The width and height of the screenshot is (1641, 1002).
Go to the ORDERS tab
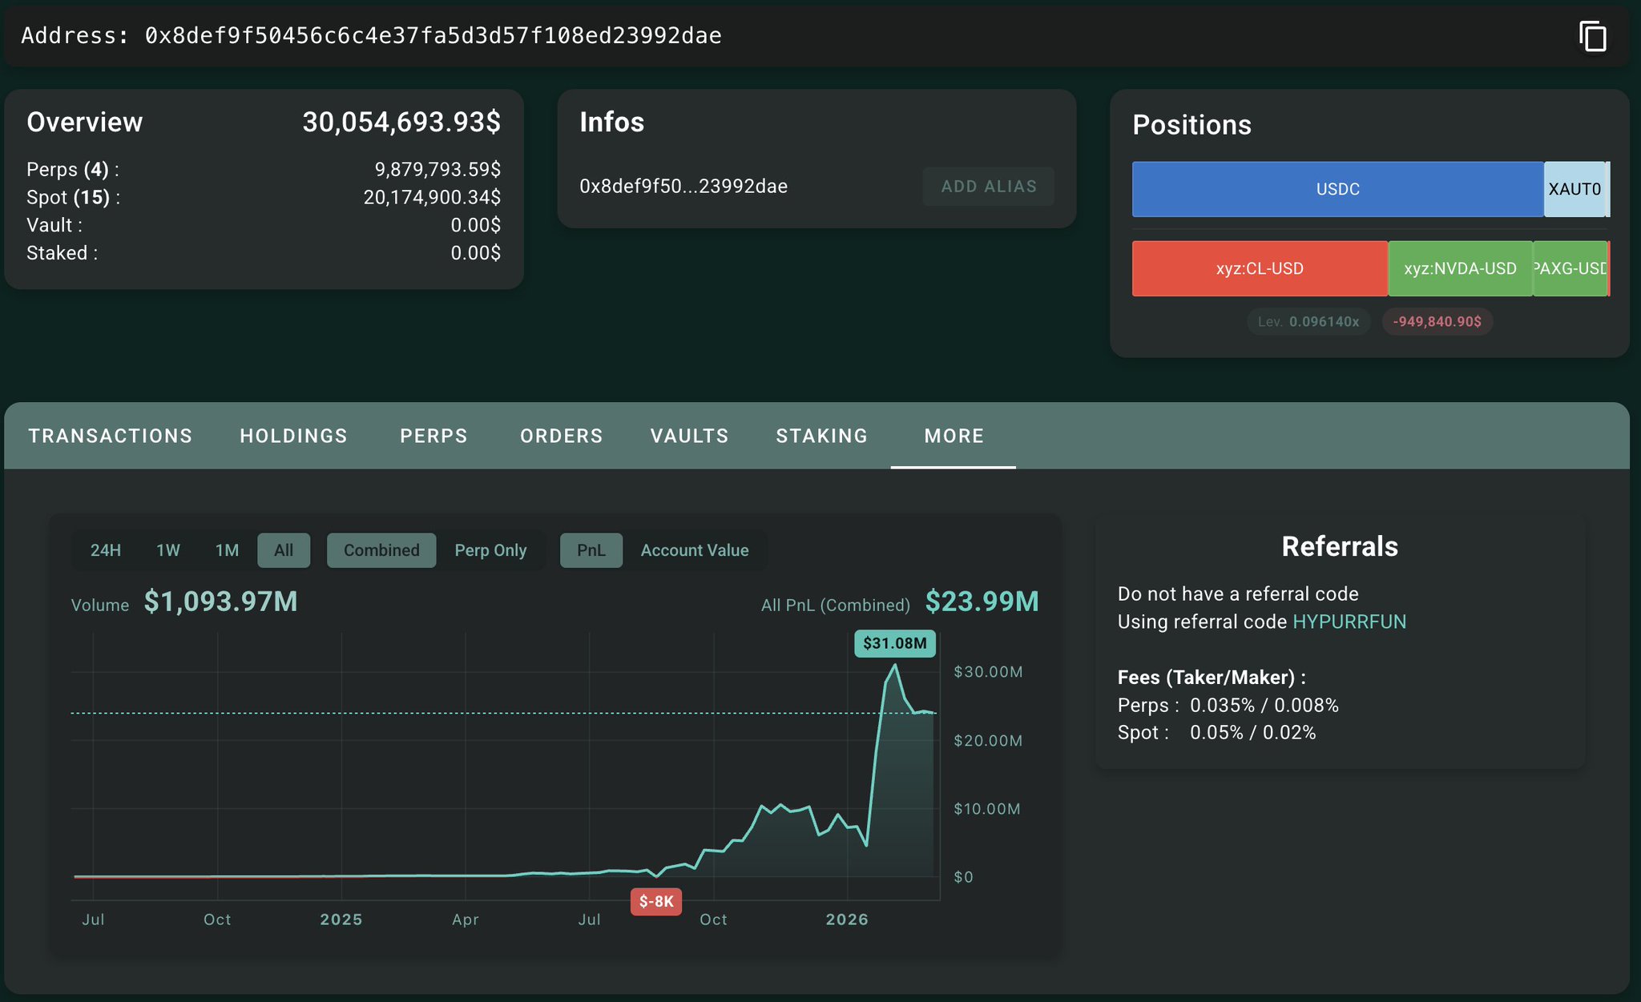(561, 436)
